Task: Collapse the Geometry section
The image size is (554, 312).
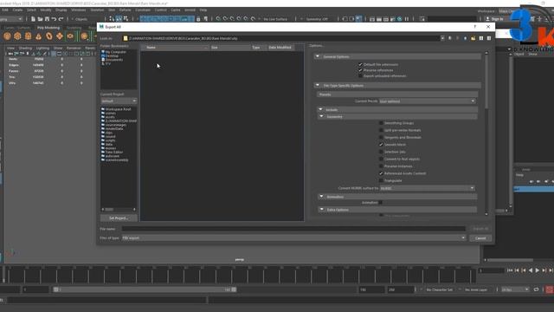Action: [321, 116]
